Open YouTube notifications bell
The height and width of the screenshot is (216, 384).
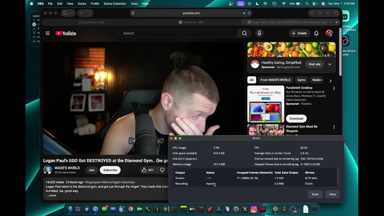pos(316,33)
